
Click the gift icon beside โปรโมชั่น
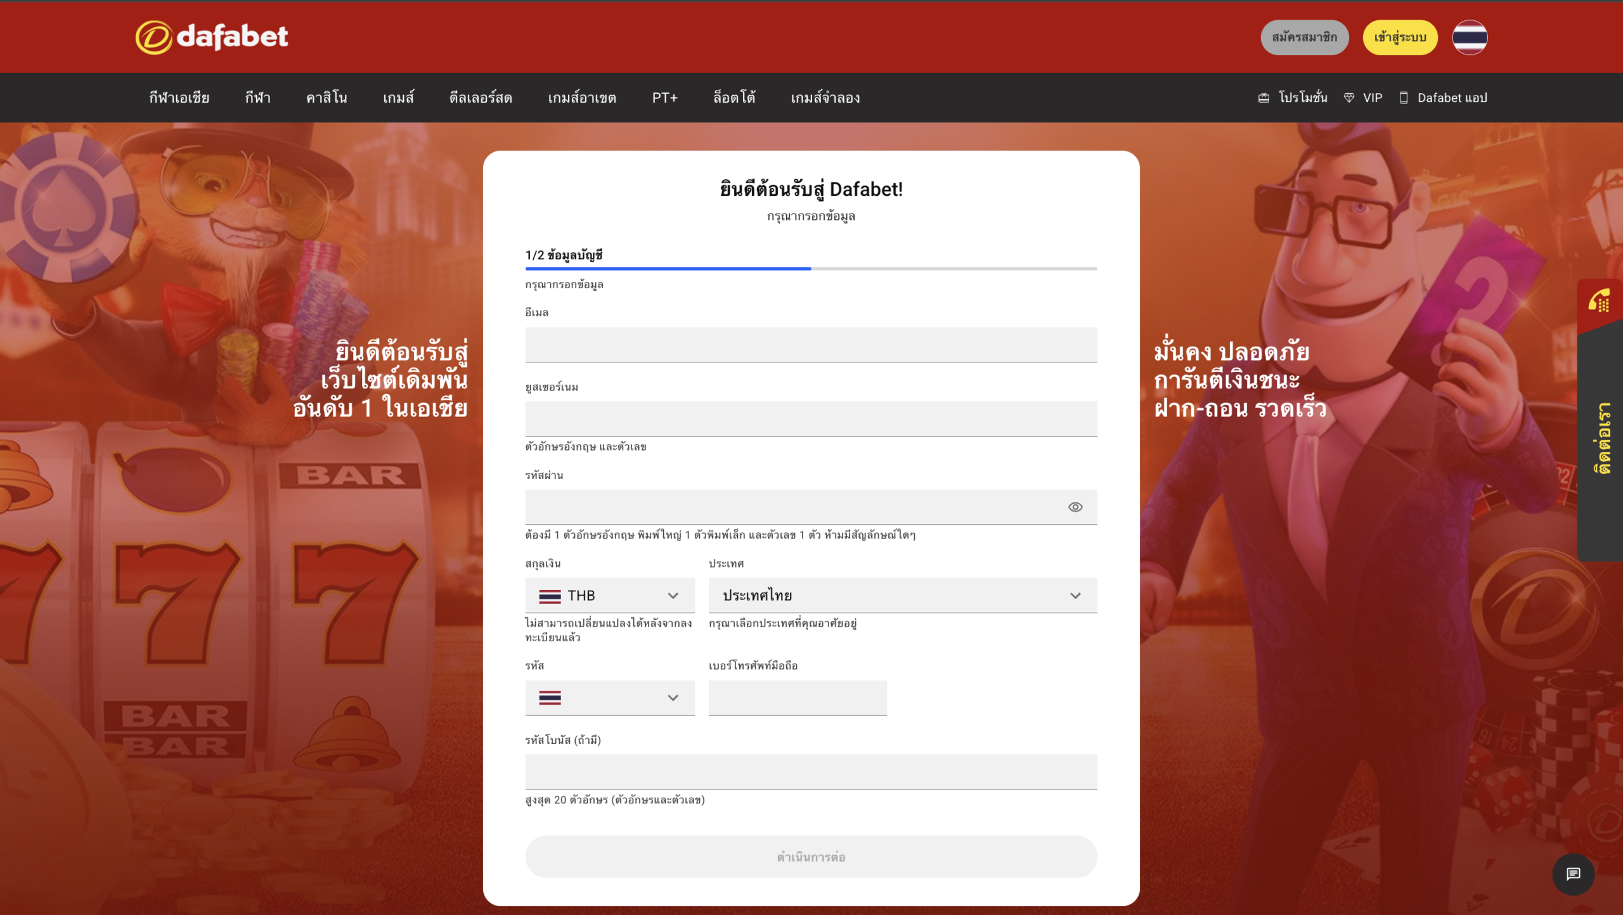pos(1264,98)
